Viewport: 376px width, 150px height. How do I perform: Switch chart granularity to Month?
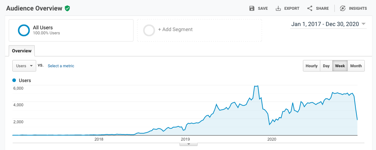(356, 66)
